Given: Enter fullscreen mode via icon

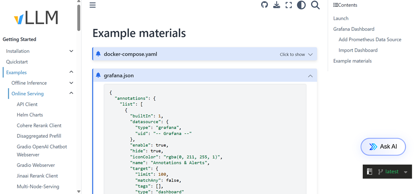Looking at the screenshot, I should [x=289, y=5].
